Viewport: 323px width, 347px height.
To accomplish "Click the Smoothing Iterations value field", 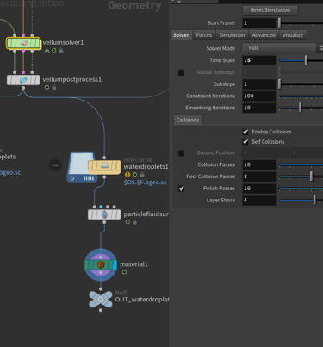I will [259, 108].
